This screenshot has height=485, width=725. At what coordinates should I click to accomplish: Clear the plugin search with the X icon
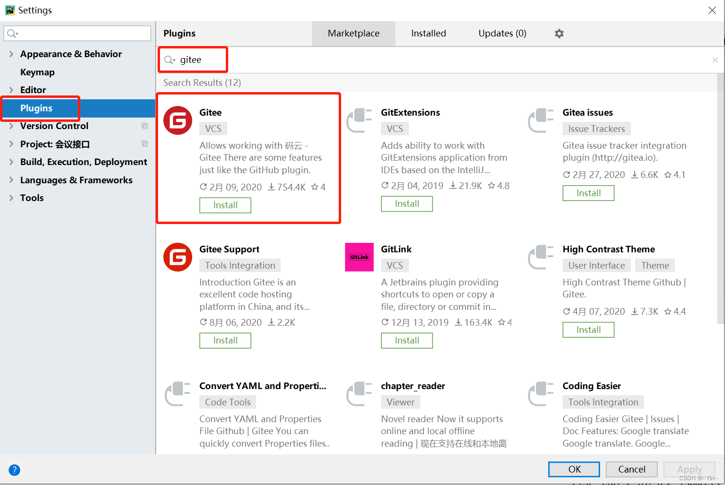click(715, 60)
